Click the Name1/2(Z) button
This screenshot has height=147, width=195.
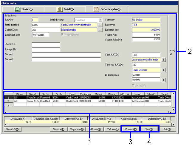click(x=13, y=129)
